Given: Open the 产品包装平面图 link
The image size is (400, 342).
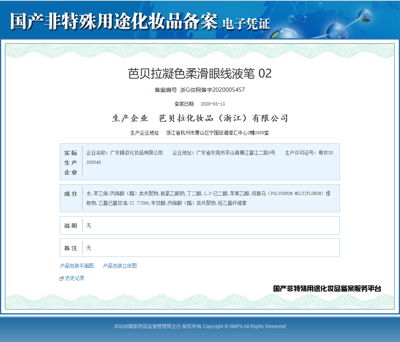Looking at the screenshot, I should point(77,266).
